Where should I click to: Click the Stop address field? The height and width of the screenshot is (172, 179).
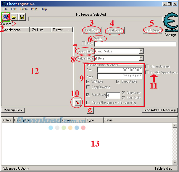(x=120, y=76)
